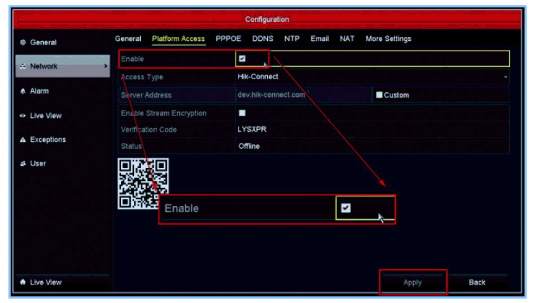
Task: Click the Offline status value
Action: (249, 146)
